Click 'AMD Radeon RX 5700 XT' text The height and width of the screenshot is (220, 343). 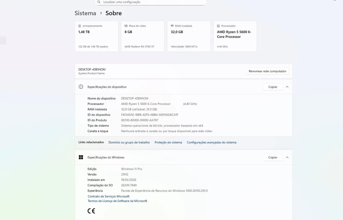coord(139,47)
